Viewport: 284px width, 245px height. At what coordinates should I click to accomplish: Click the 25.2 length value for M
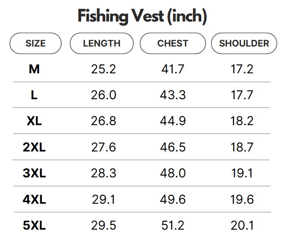tap(103, 69)
